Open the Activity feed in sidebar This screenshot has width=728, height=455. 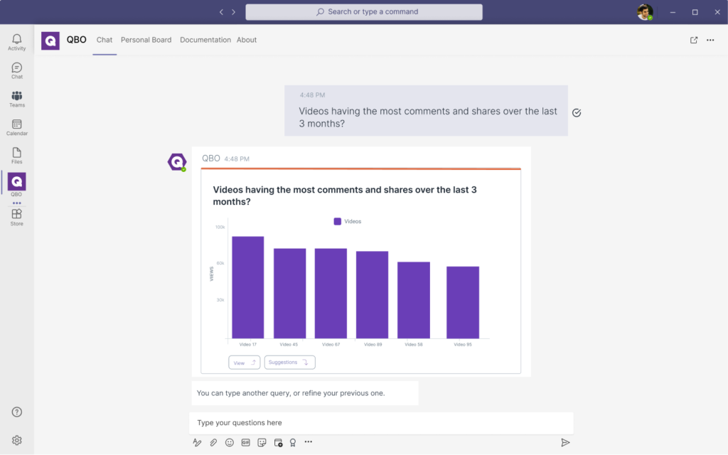coord(16,42)
